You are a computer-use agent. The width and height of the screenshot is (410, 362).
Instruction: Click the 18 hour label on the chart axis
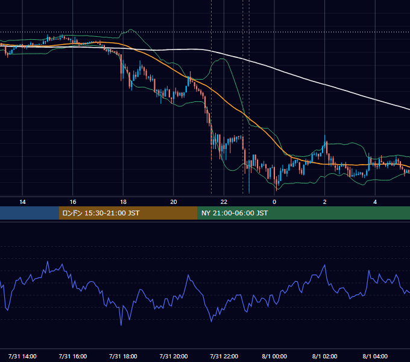tap(123, 202)
